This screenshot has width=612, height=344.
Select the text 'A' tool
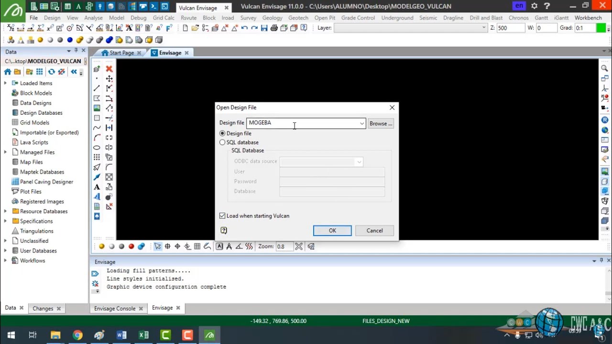pos(97,187)
